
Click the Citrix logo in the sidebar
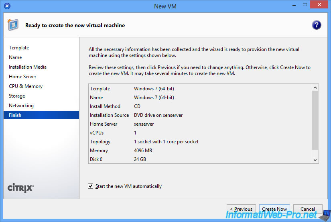(x=21, y=188)
